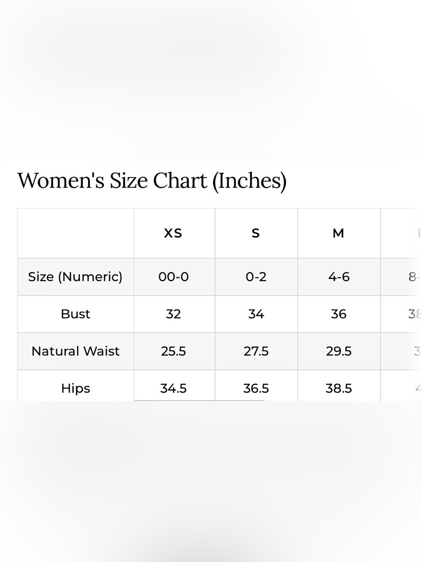This screenshot has height=562, width=422.
Task: Click the S hips value 36.5
Action: coord(256,388)
